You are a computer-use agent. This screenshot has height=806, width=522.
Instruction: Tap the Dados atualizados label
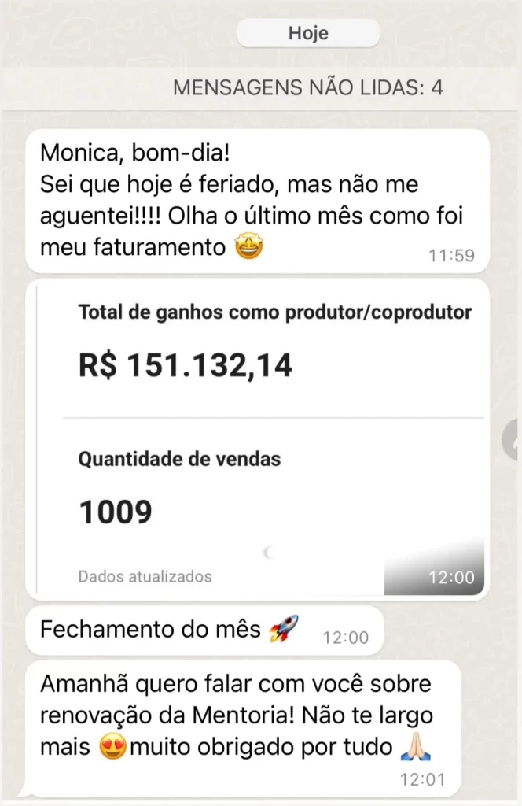tap(145, 577)
